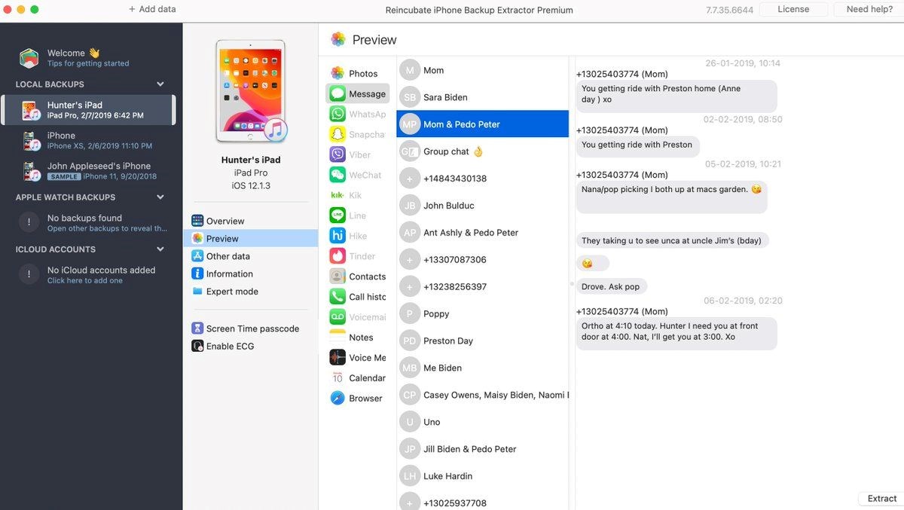904x510 pixels.
Task: Click the Screen Time passcode hourglass icon
Action: (x=197, y=328)
